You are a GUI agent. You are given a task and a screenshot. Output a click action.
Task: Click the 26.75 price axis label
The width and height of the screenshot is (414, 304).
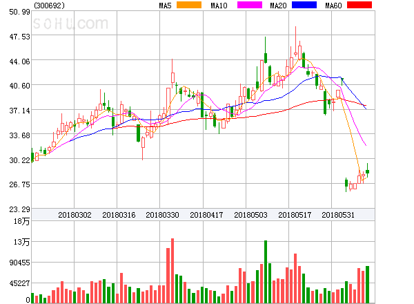pyautogui.click(x=19, y=184)
